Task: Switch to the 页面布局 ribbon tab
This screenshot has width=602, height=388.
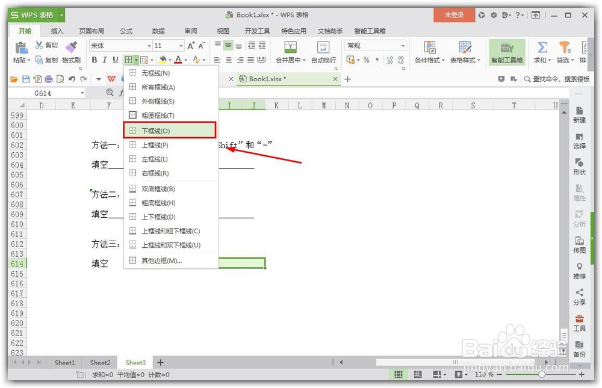Action: click(x=92, y=31)
